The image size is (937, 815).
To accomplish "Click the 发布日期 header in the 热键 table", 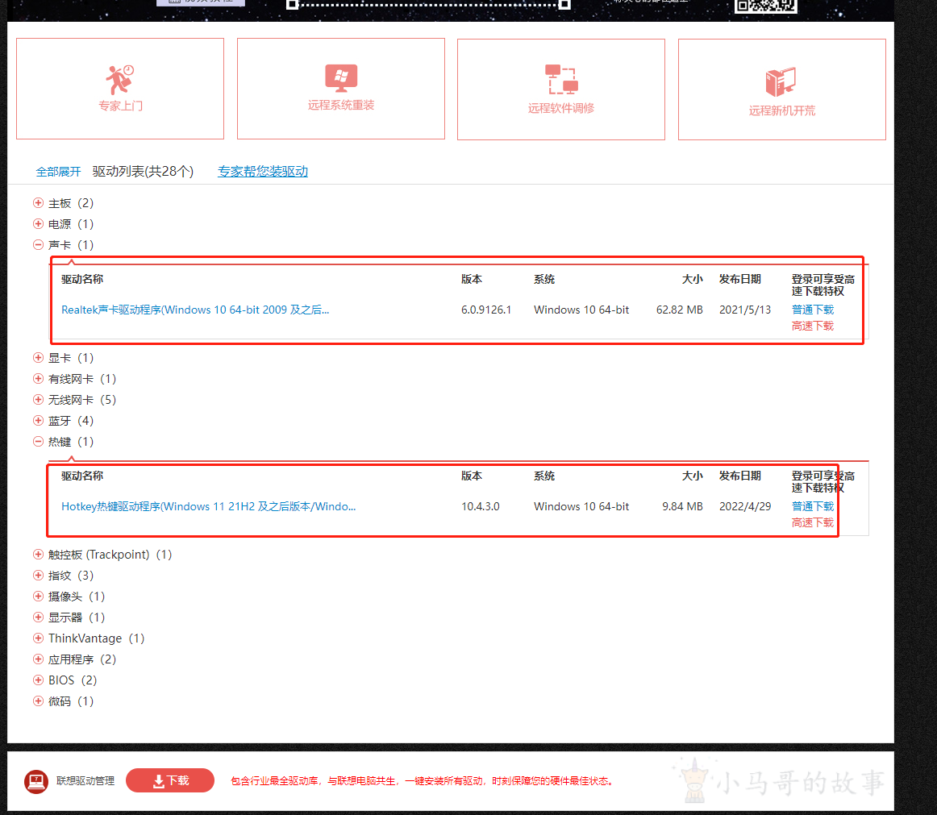I will point(739,476).
